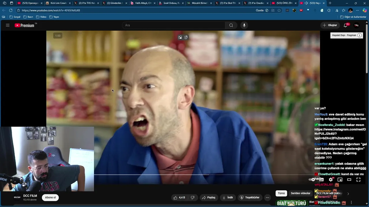Toggle subtitles in video player
Screen dimensions: 369x207
pyautogui.click(x=322, y=179)
